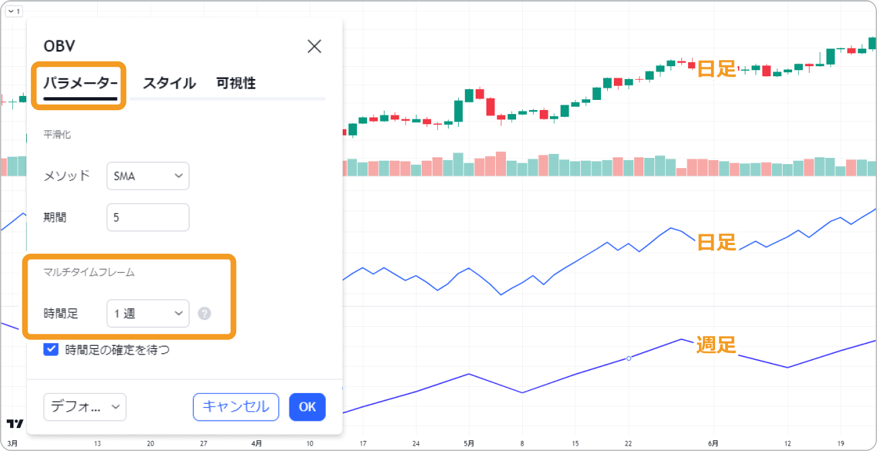Open the パラメーター tab

[80, 83]
